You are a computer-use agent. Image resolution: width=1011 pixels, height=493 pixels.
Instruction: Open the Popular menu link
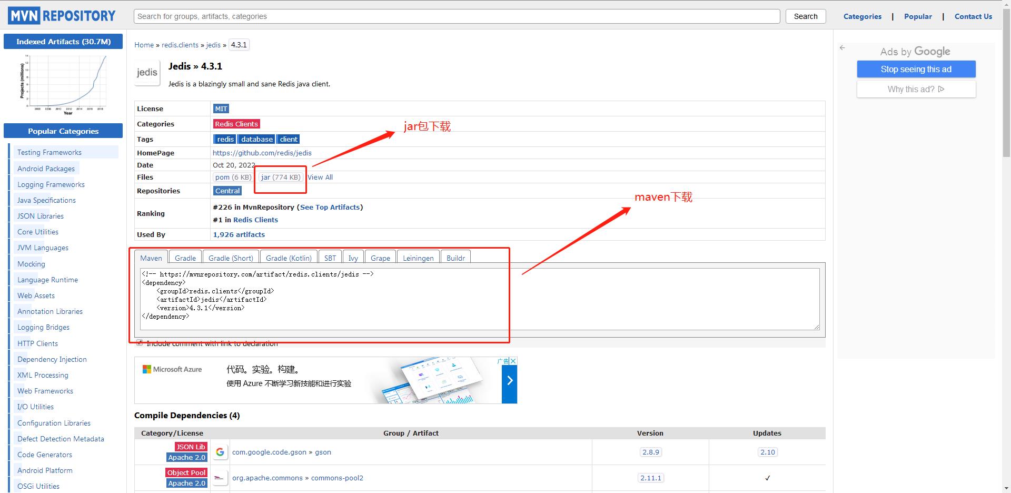point(918,16)
